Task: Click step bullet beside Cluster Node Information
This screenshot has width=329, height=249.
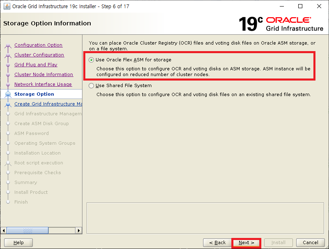Action: click(x=8, y=75)
